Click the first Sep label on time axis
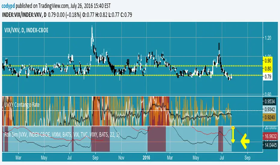 [x=95, y=158]
